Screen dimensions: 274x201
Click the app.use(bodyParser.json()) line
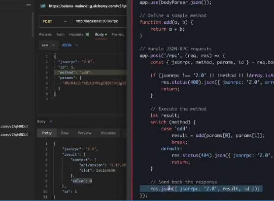point(175,2)
